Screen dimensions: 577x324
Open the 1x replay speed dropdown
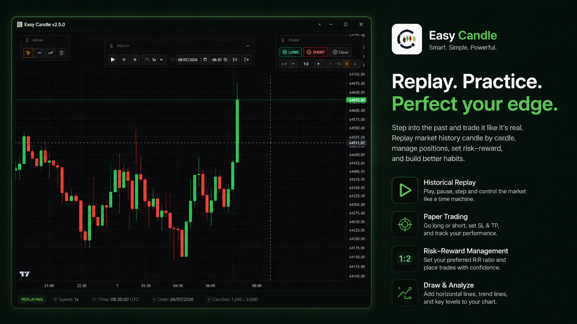(154, 60)
